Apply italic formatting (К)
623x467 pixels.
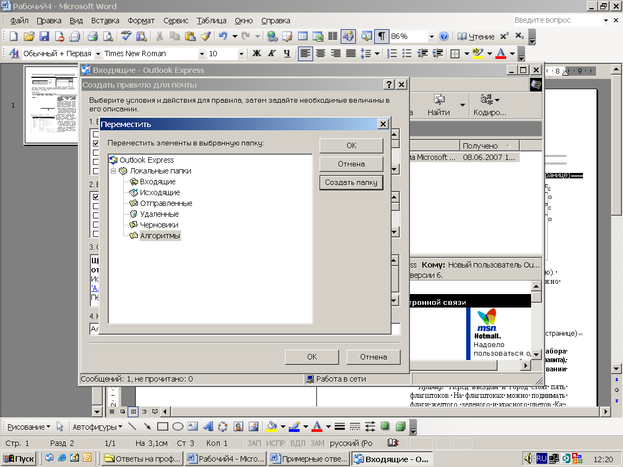tap(272, 53)
